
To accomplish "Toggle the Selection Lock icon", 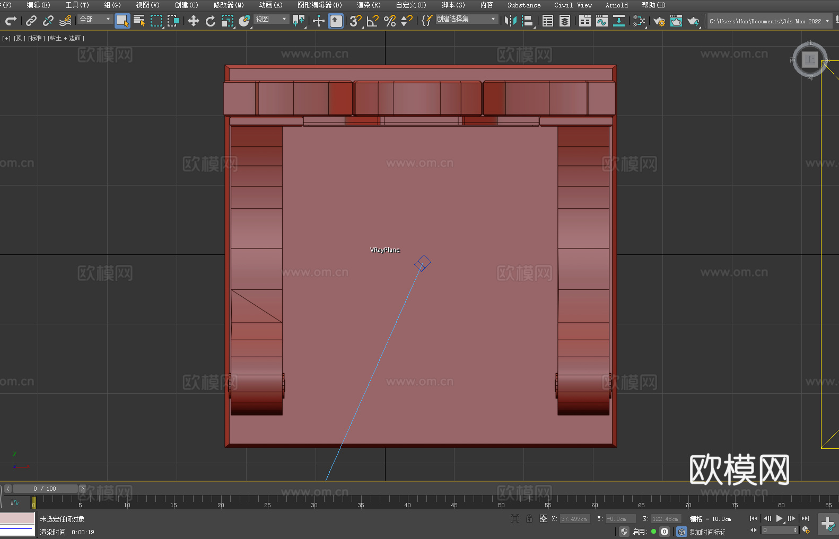I will tap(529, 518).
